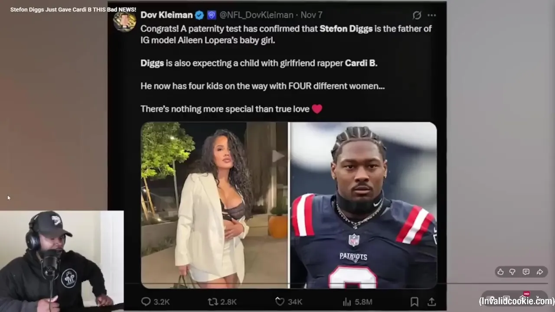The image size is (555, 312).
Task: Open the tweet's three-dot more menu
Action: tap(432, 15)
